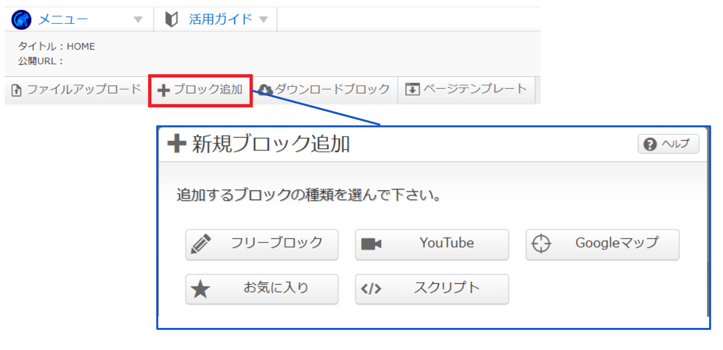Click the video camera icon

pos(371,244)
